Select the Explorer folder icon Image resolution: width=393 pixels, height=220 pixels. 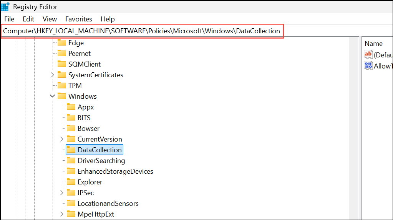[x=71, y=182]
